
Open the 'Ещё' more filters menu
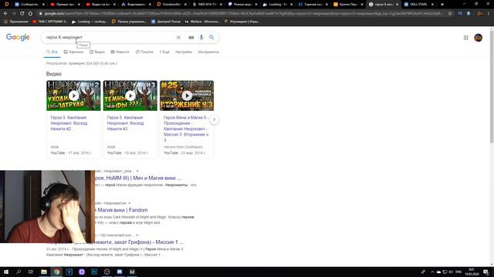pos(164,52)
